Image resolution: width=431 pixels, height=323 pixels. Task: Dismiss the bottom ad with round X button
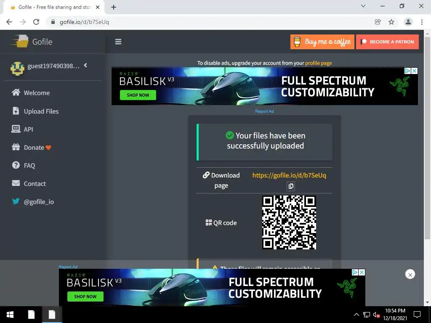tap(410, 274)
